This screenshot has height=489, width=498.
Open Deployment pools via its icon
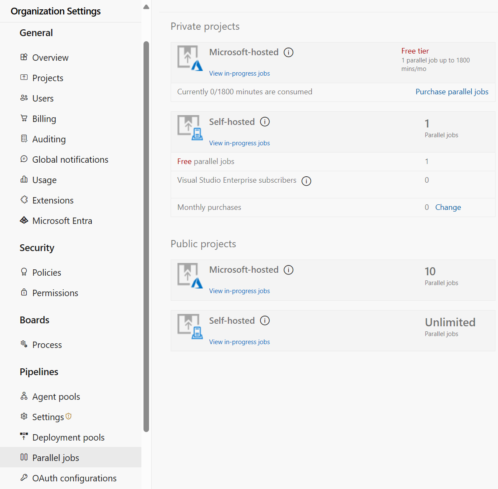point(24,437)
